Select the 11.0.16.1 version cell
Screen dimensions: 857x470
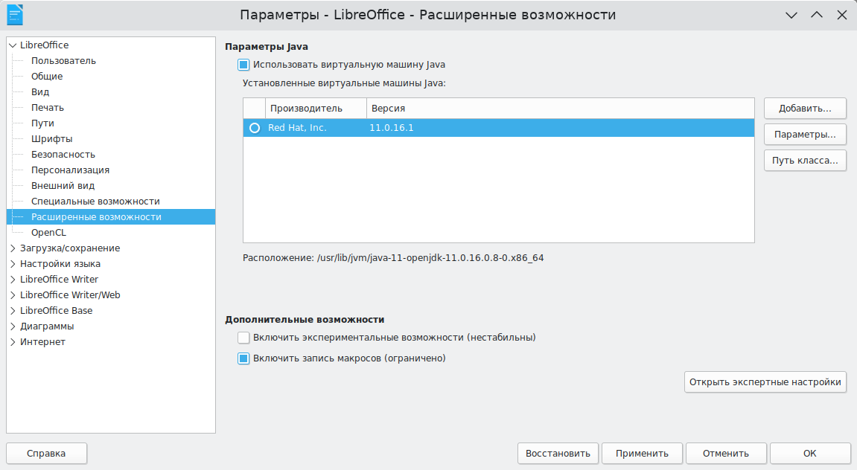392,128
